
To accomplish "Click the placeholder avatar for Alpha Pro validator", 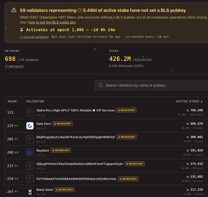I will pyautogui.click(x=30, y=112).
